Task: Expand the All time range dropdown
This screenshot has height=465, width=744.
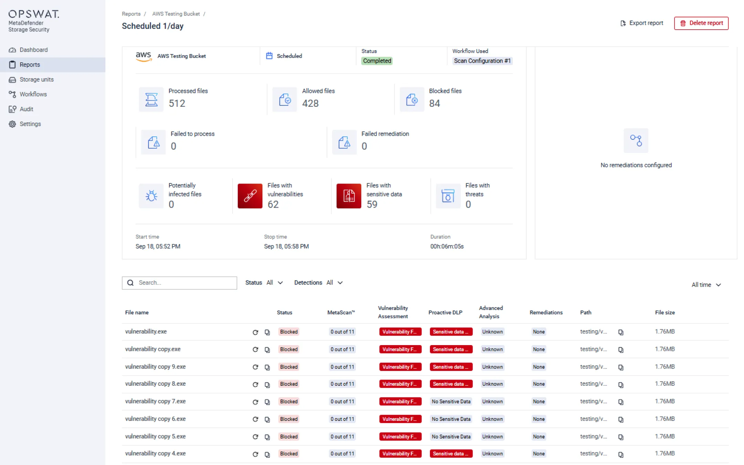Action: [x=706, y=285]
